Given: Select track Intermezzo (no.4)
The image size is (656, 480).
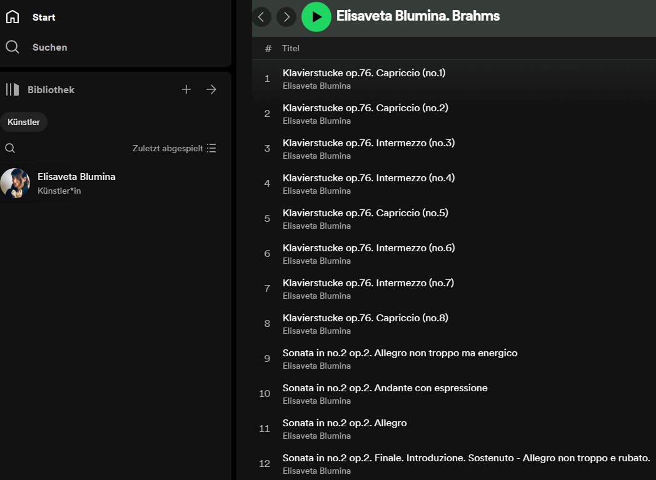Looking at the screenshot, I should (x=368, y=178).
